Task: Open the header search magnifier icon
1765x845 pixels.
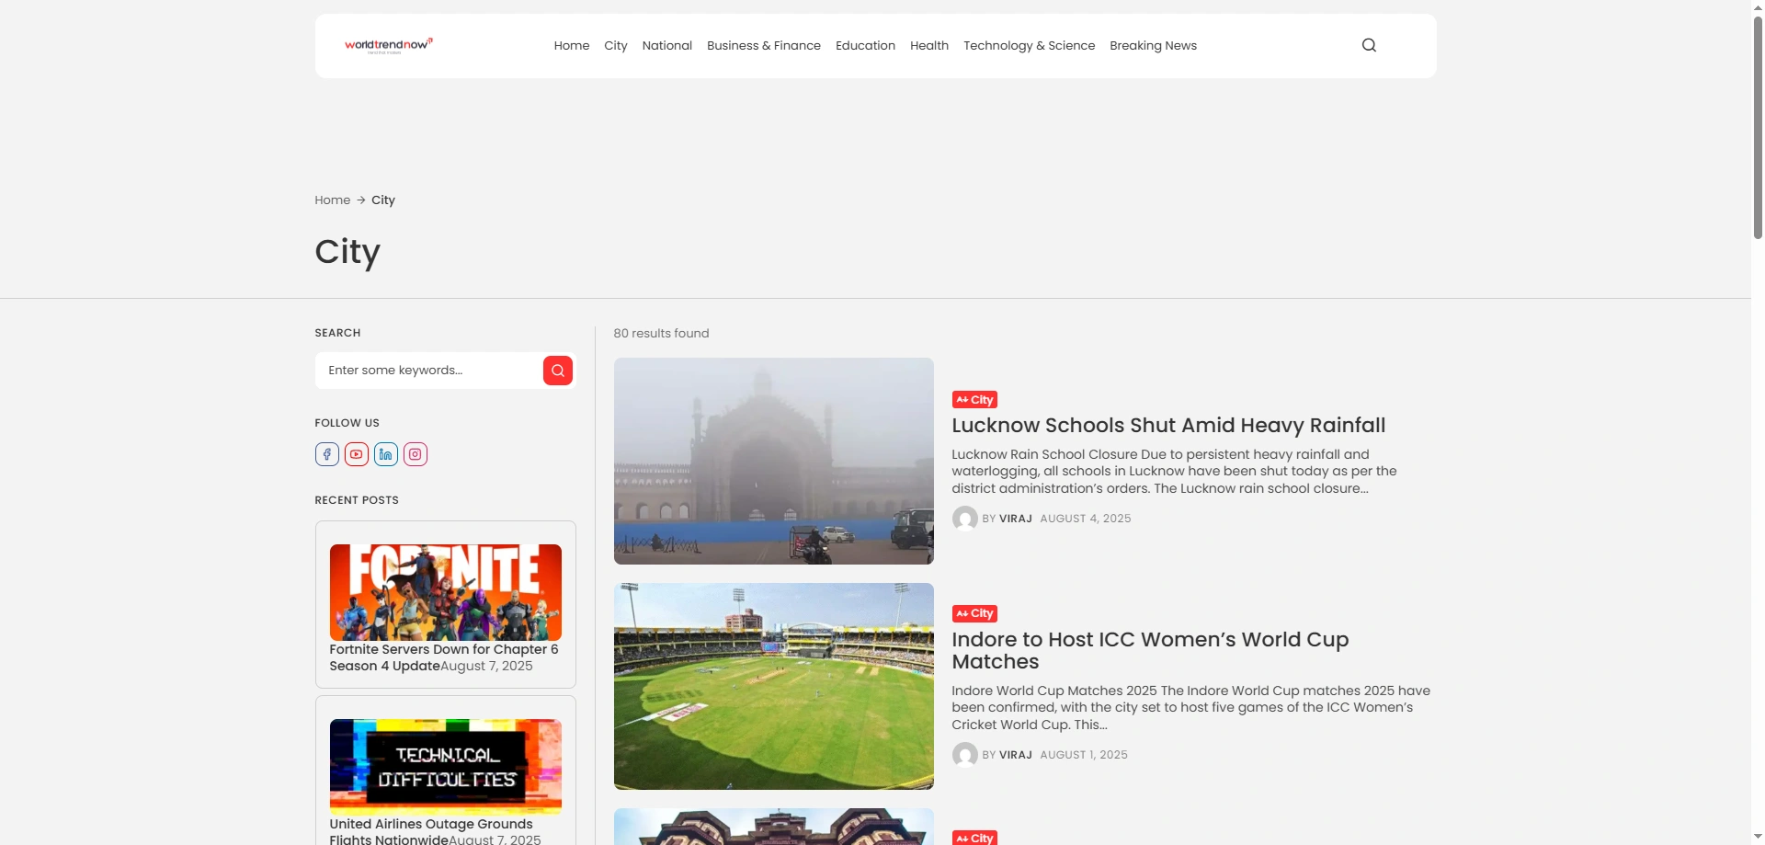Action: [x=1369, y=45]
